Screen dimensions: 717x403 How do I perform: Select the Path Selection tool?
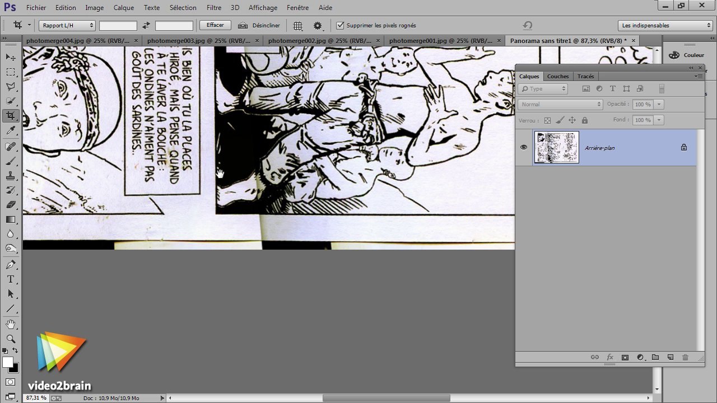point(11,294)
